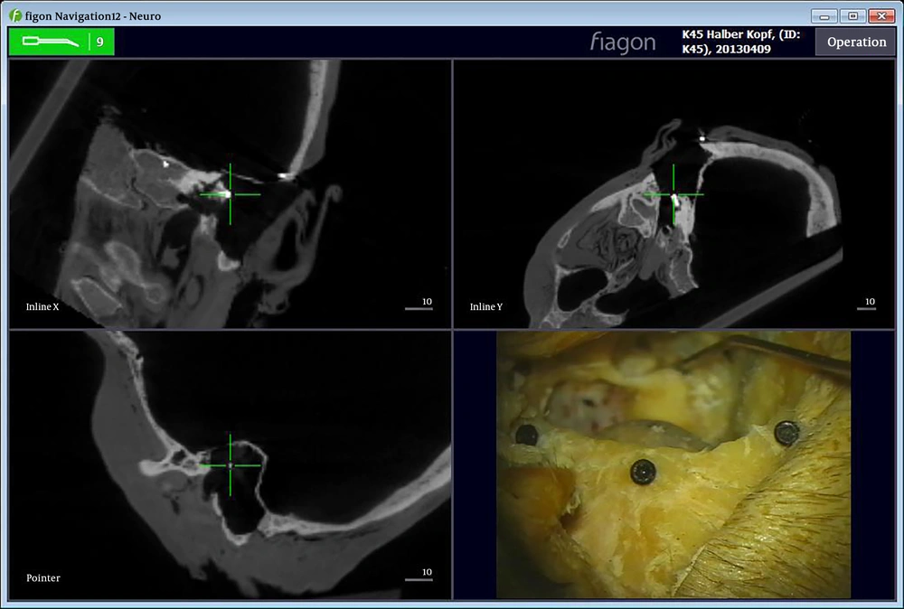This screenshot has height=609, width=904.
Task: Click the green pointer instrument indicator
Action: pos(61,42)
